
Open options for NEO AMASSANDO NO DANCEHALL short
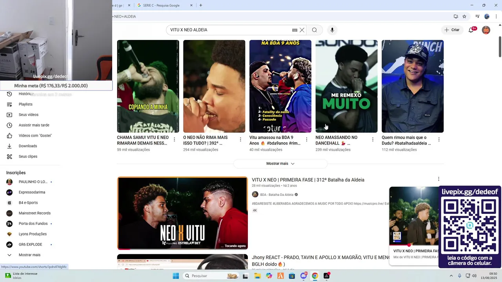pyautogui.click(x=373, y=139)
